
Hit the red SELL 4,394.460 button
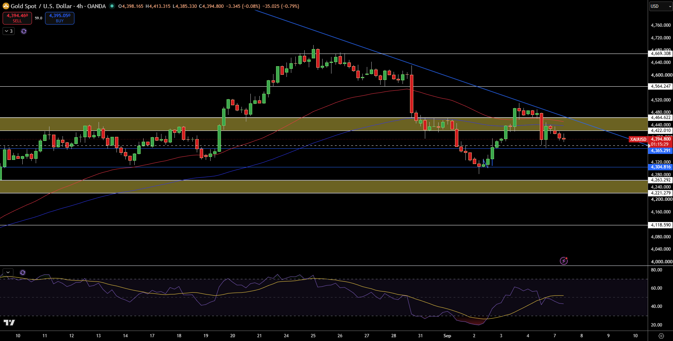point(17,18)
